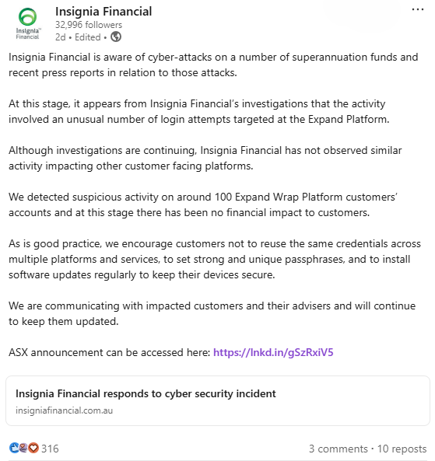Click the red heart Love reaction icon
The image size is (435, 461).
point(33,448)
